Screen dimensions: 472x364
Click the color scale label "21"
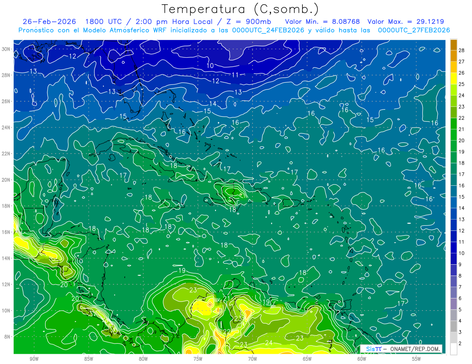pyautogui.click(x=461, y=129)
